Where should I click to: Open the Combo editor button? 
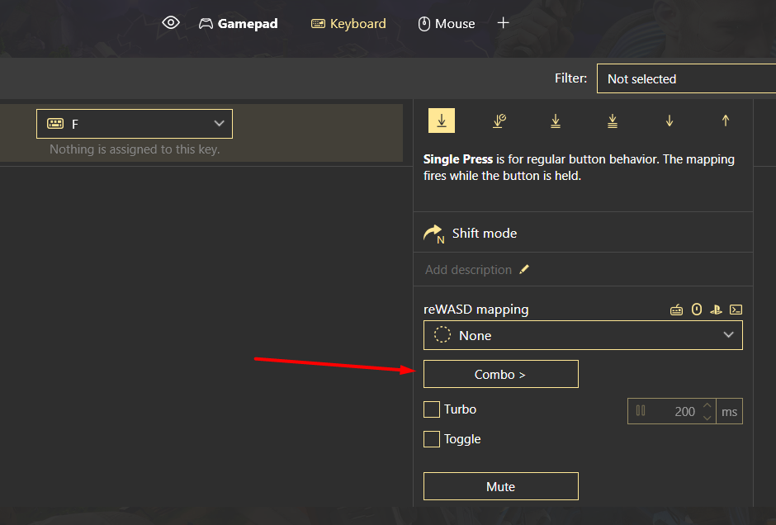(500, 374)
